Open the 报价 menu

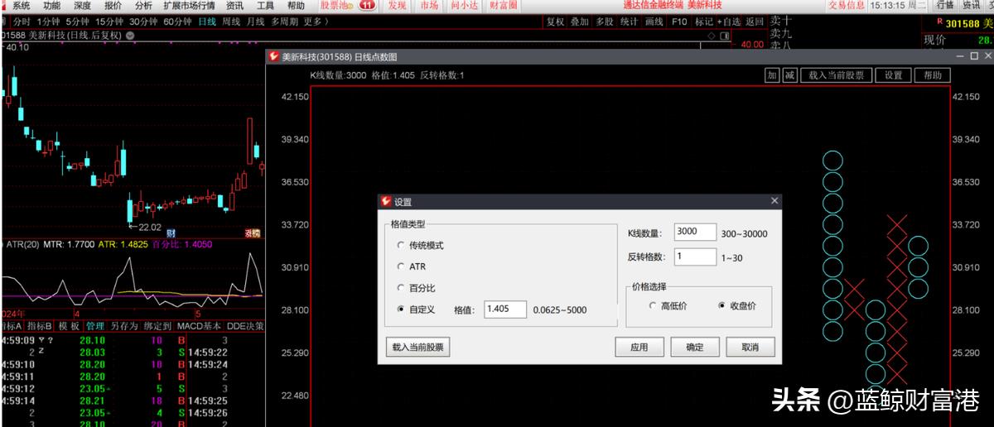113,6
